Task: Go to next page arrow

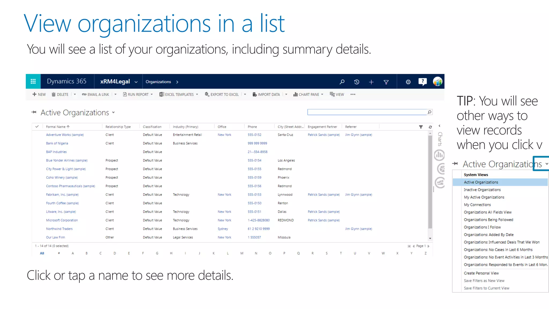Action: (429, 246)
